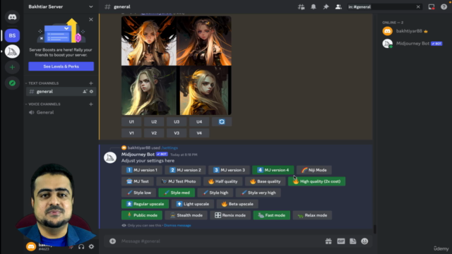Open the emoji picker
The image size is (452, 254).
(x=364, y=241)
